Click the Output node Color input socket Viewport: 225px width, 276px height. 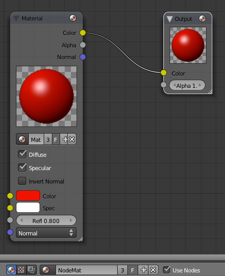point(163,72)
